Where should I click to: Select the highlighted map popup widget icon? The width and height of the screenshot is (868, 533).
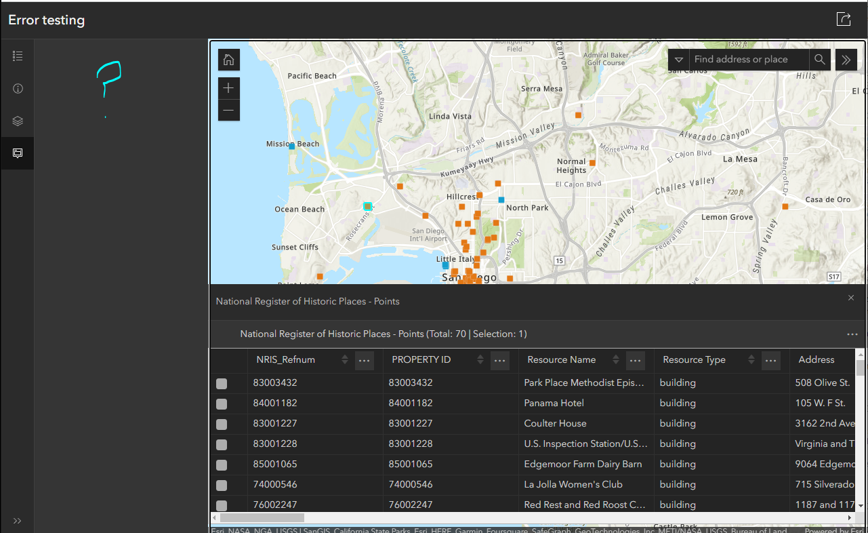pyautogui.click(x=18, y=153)
